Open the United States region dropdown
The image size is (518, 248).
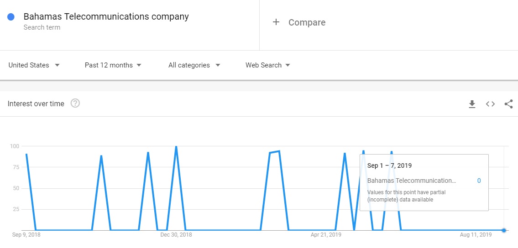click(34, 65)
